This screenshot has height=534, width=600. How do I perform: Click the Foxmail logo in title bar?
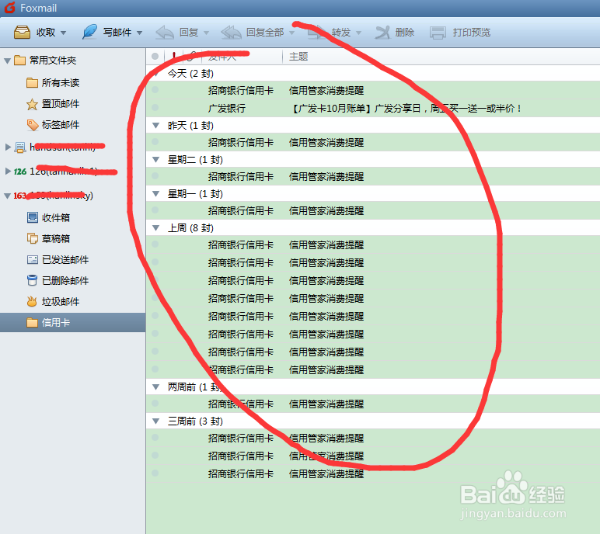click(x=9, y=8)
